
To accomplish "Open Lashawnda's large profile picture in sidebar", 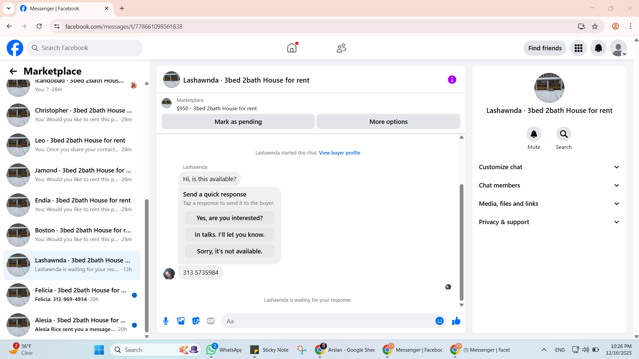I will (x=549, y=88).
